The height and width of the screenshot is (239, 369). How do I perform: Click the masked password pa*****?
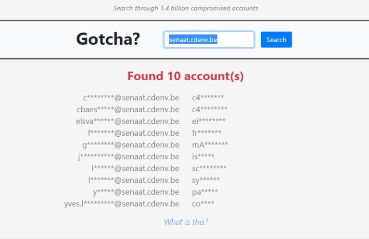tap(205, 192)
